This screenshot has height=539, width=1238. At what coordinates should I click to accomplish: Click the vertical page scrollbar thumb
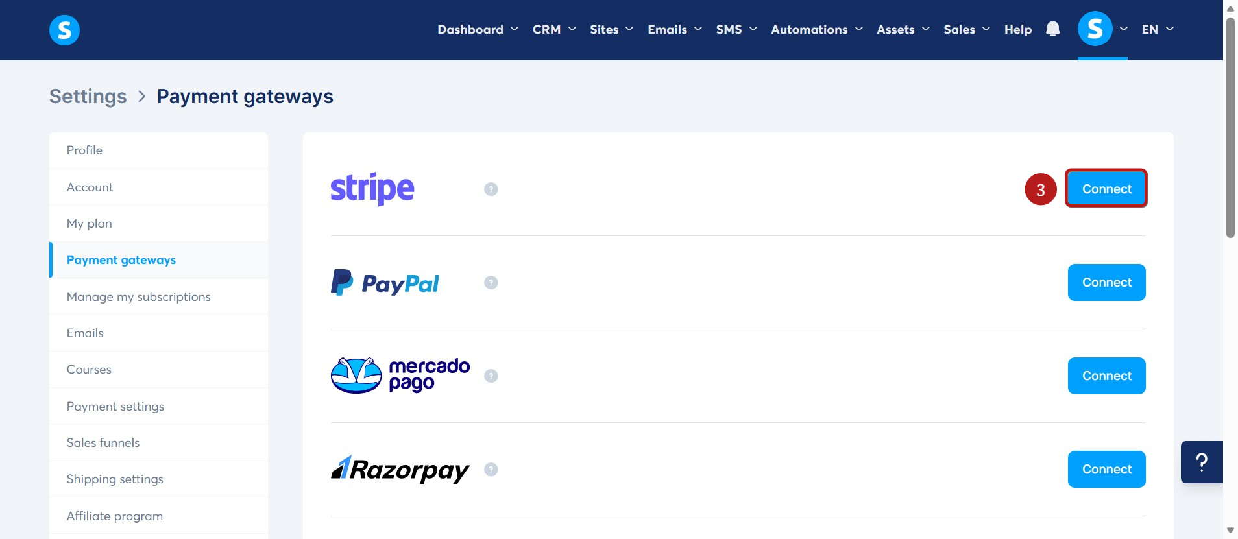pos(1230,128)
